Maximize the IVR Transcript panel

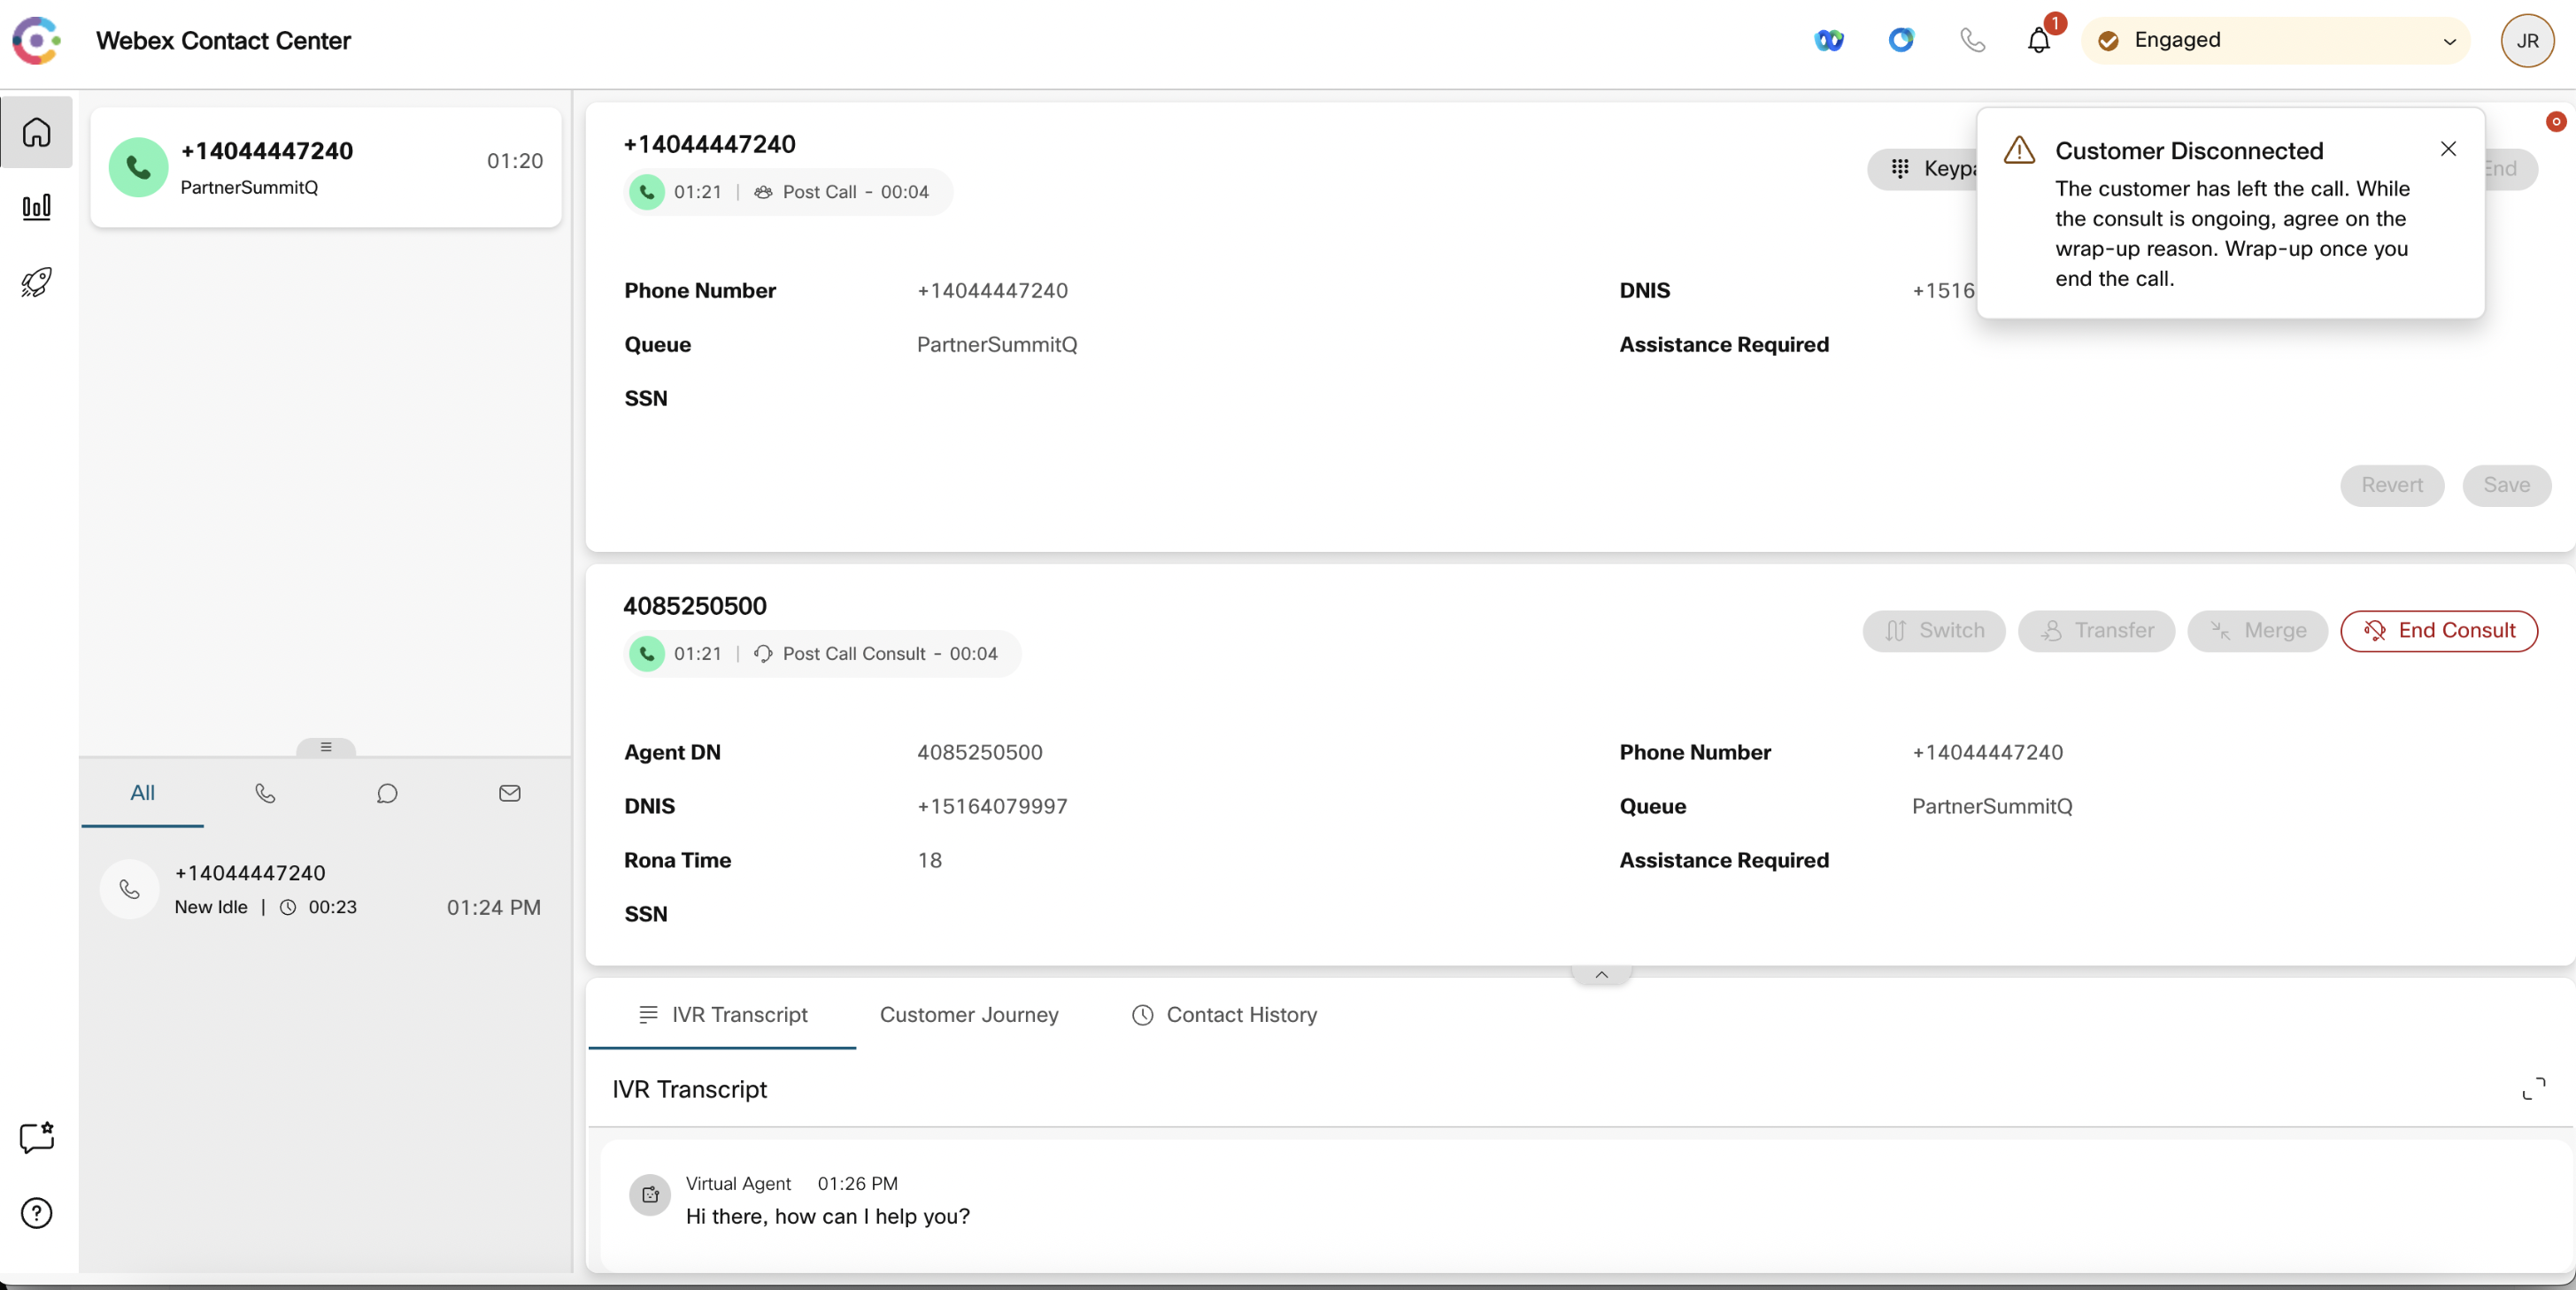coord(2533,1089)
